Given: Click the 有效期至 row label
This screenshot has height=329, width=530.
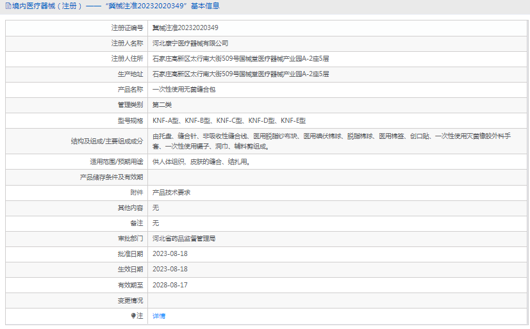Looking at the screenshot, I should [x=131, y=285].
